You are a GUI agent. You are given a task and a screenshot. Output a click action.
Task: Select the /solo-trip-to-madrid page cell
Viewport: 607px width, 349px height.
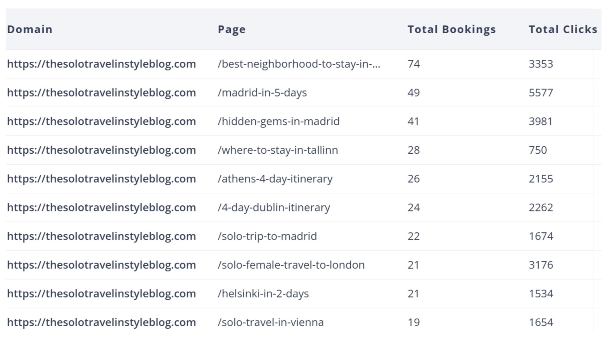[267, 236]
